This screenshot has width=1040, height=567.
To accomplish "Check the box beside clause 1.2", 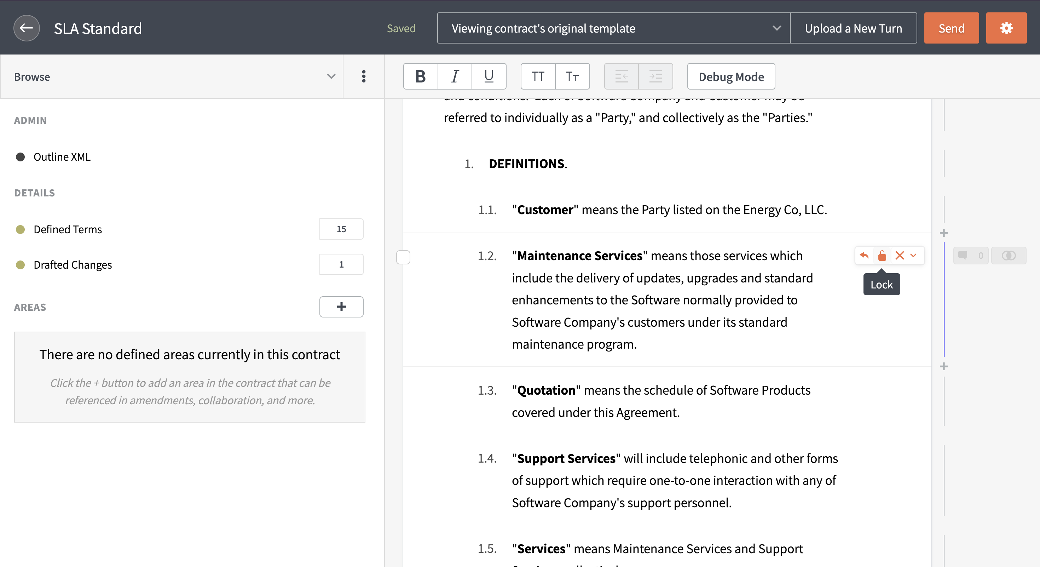I will coord(403,257).
